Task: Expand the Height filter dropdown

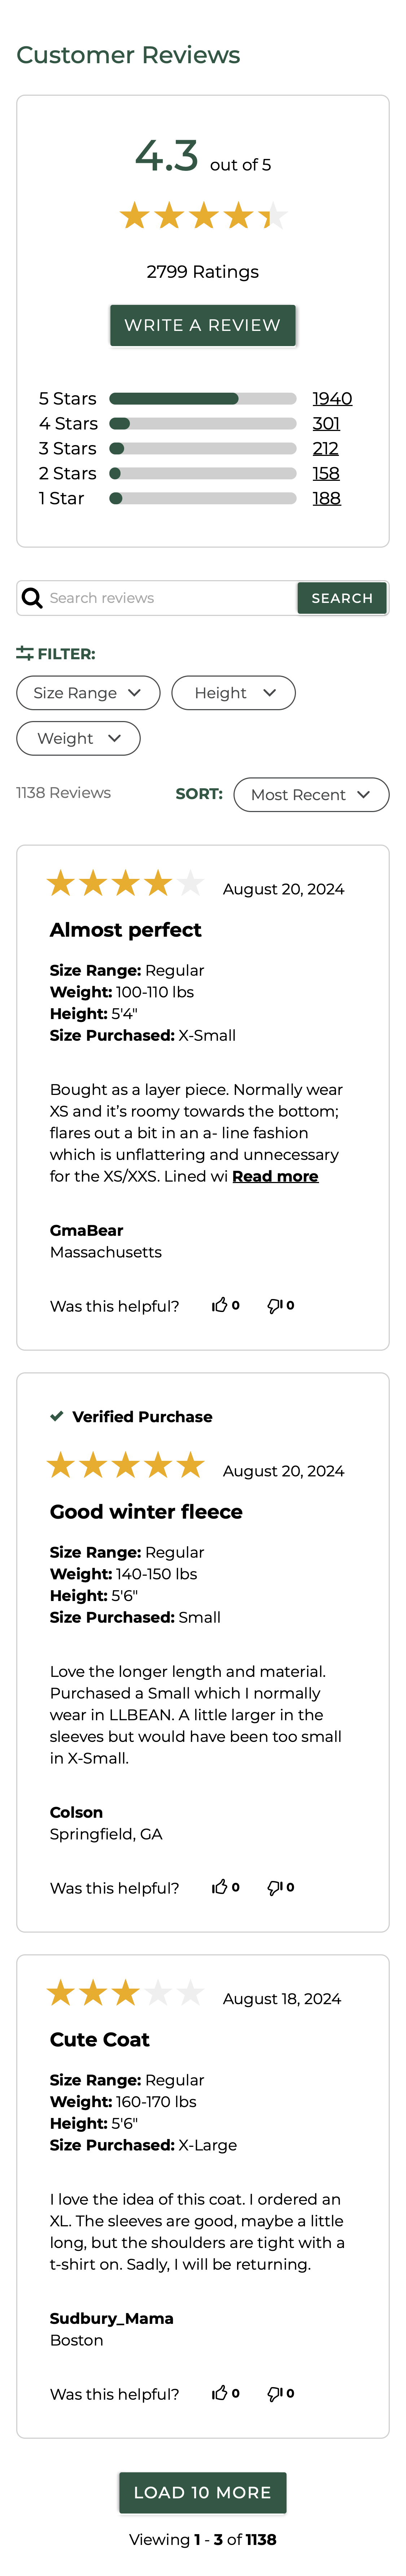Action: coord(233,692)
